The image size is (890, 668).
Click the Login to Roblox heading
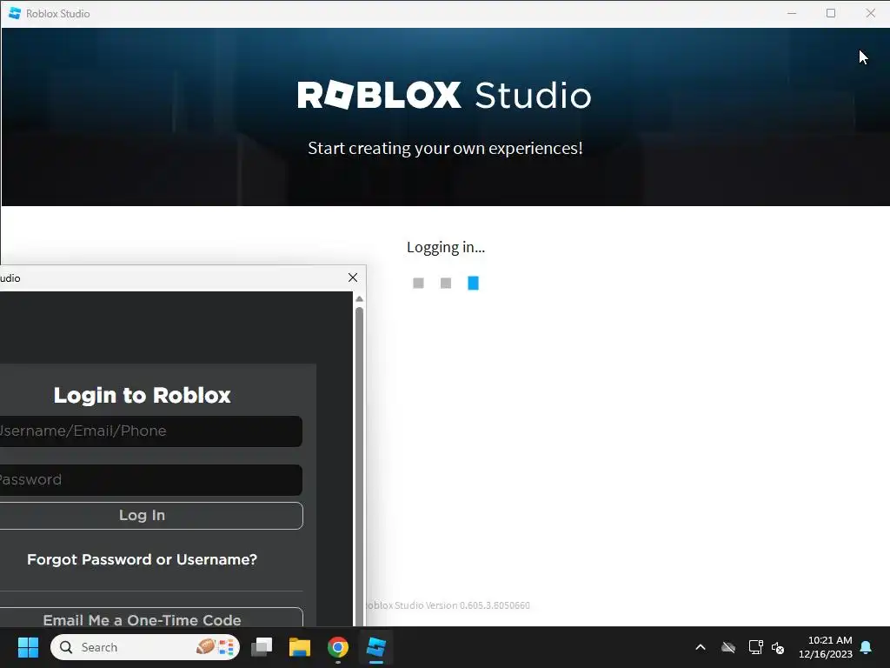[x=142, y=395]
